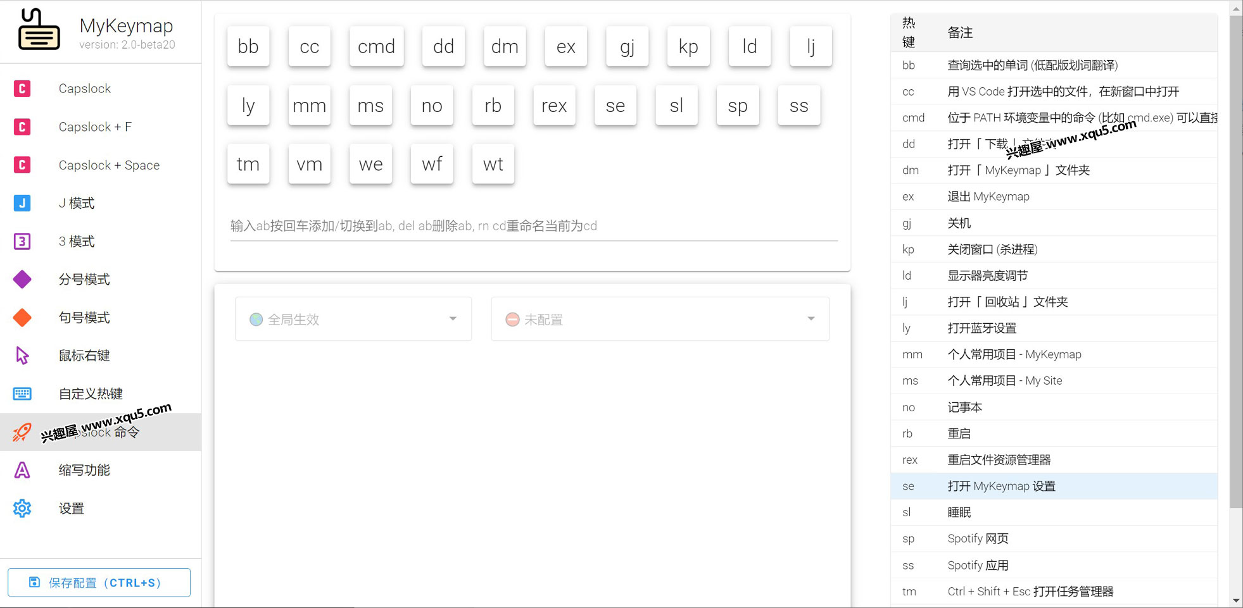Select the ex command key
The width and height of the screenshot is (1243, 608).
[x=566, y=46]
